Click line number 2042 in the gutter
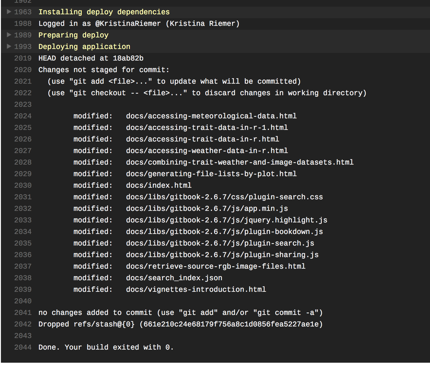The width and height of the screenshot is (430, 370). [23, 324]
